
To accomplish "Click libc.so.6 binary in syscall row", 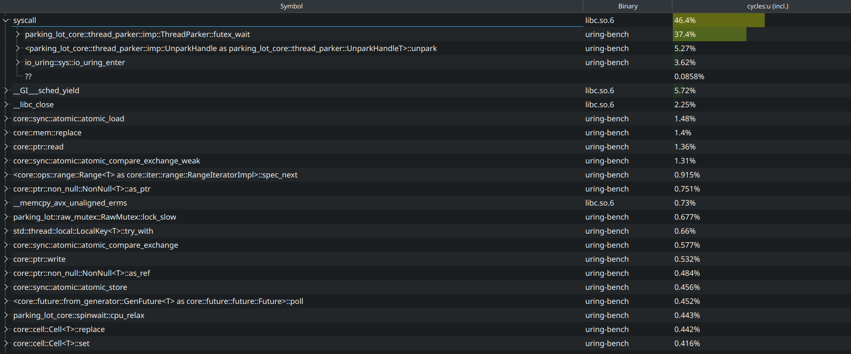I will click(x=600, y=20).
